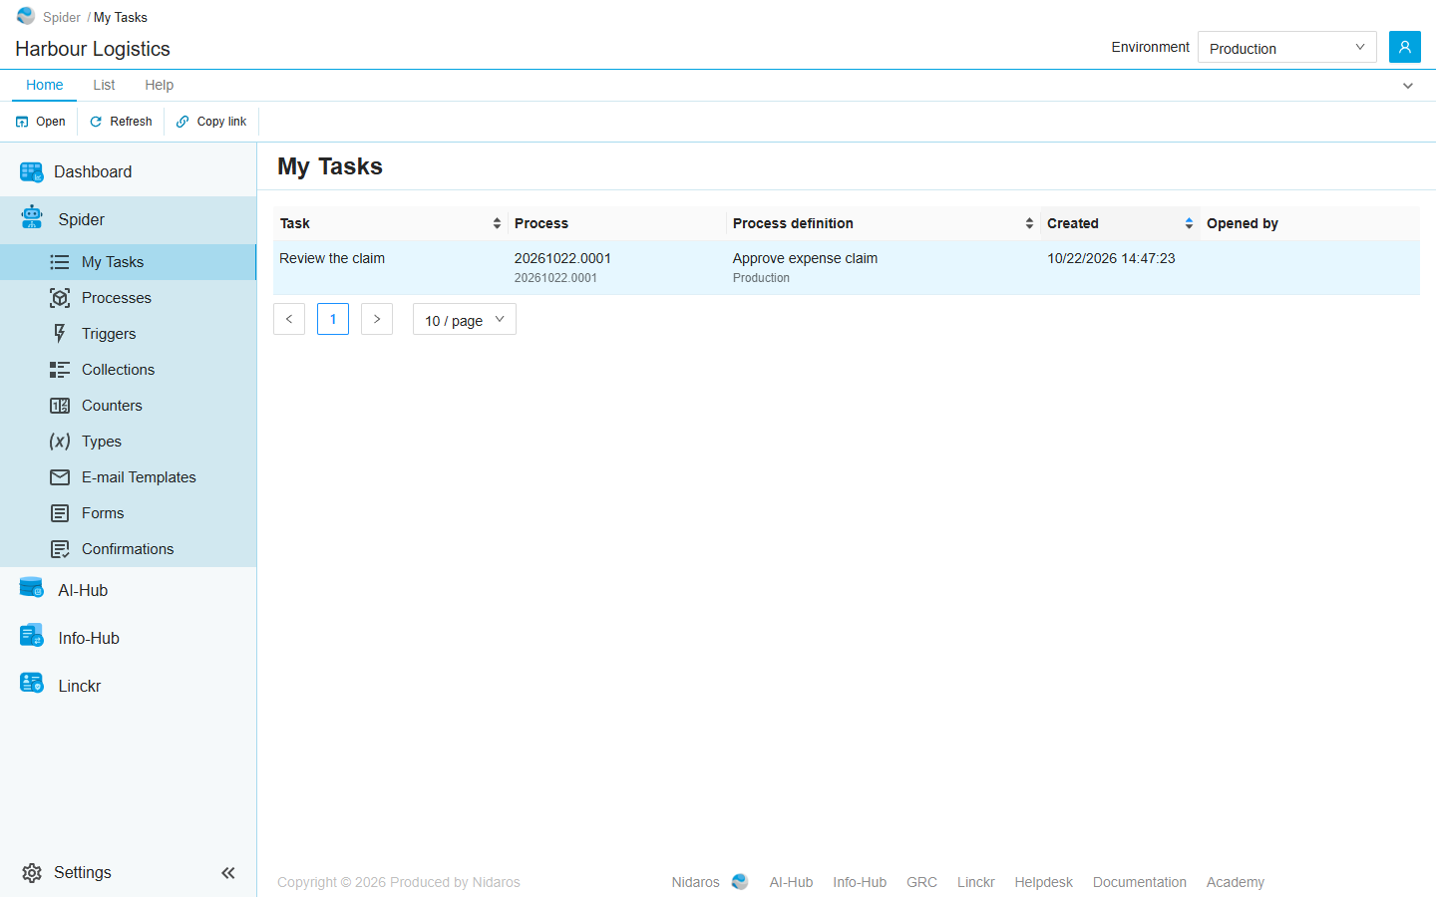The height and width of the screenshot is (897, 1436).
Task: Click the Confirmations icon in sidebar
Action: (60, 549)
